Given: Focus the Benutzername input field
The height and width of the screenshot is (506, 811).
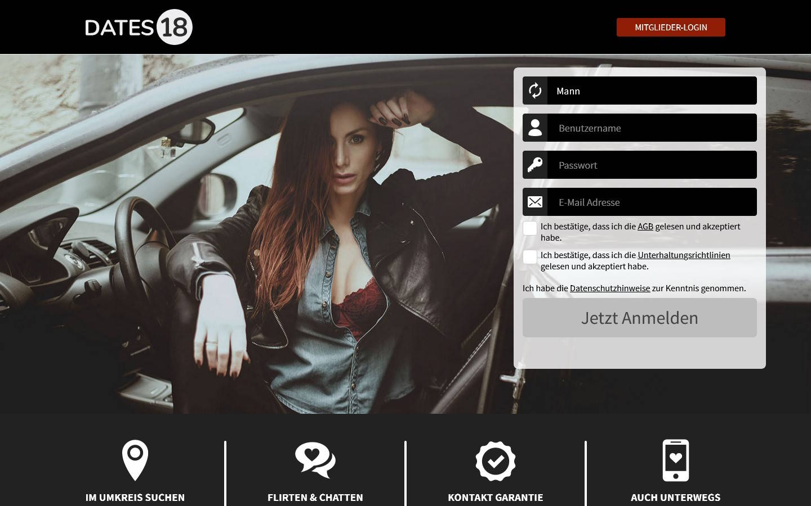Looking at the screenshot, I should [x=652, y=128].
